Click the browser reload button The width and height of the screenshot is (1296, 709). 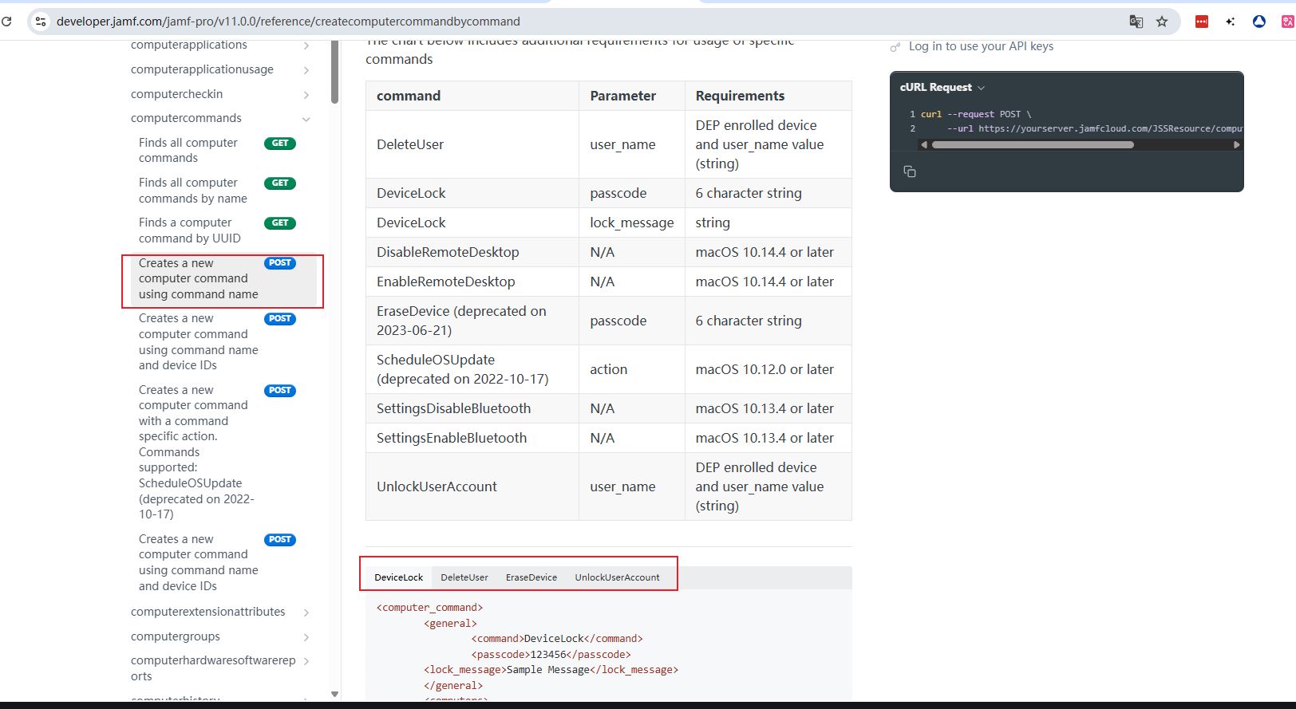tap(7, 22)
